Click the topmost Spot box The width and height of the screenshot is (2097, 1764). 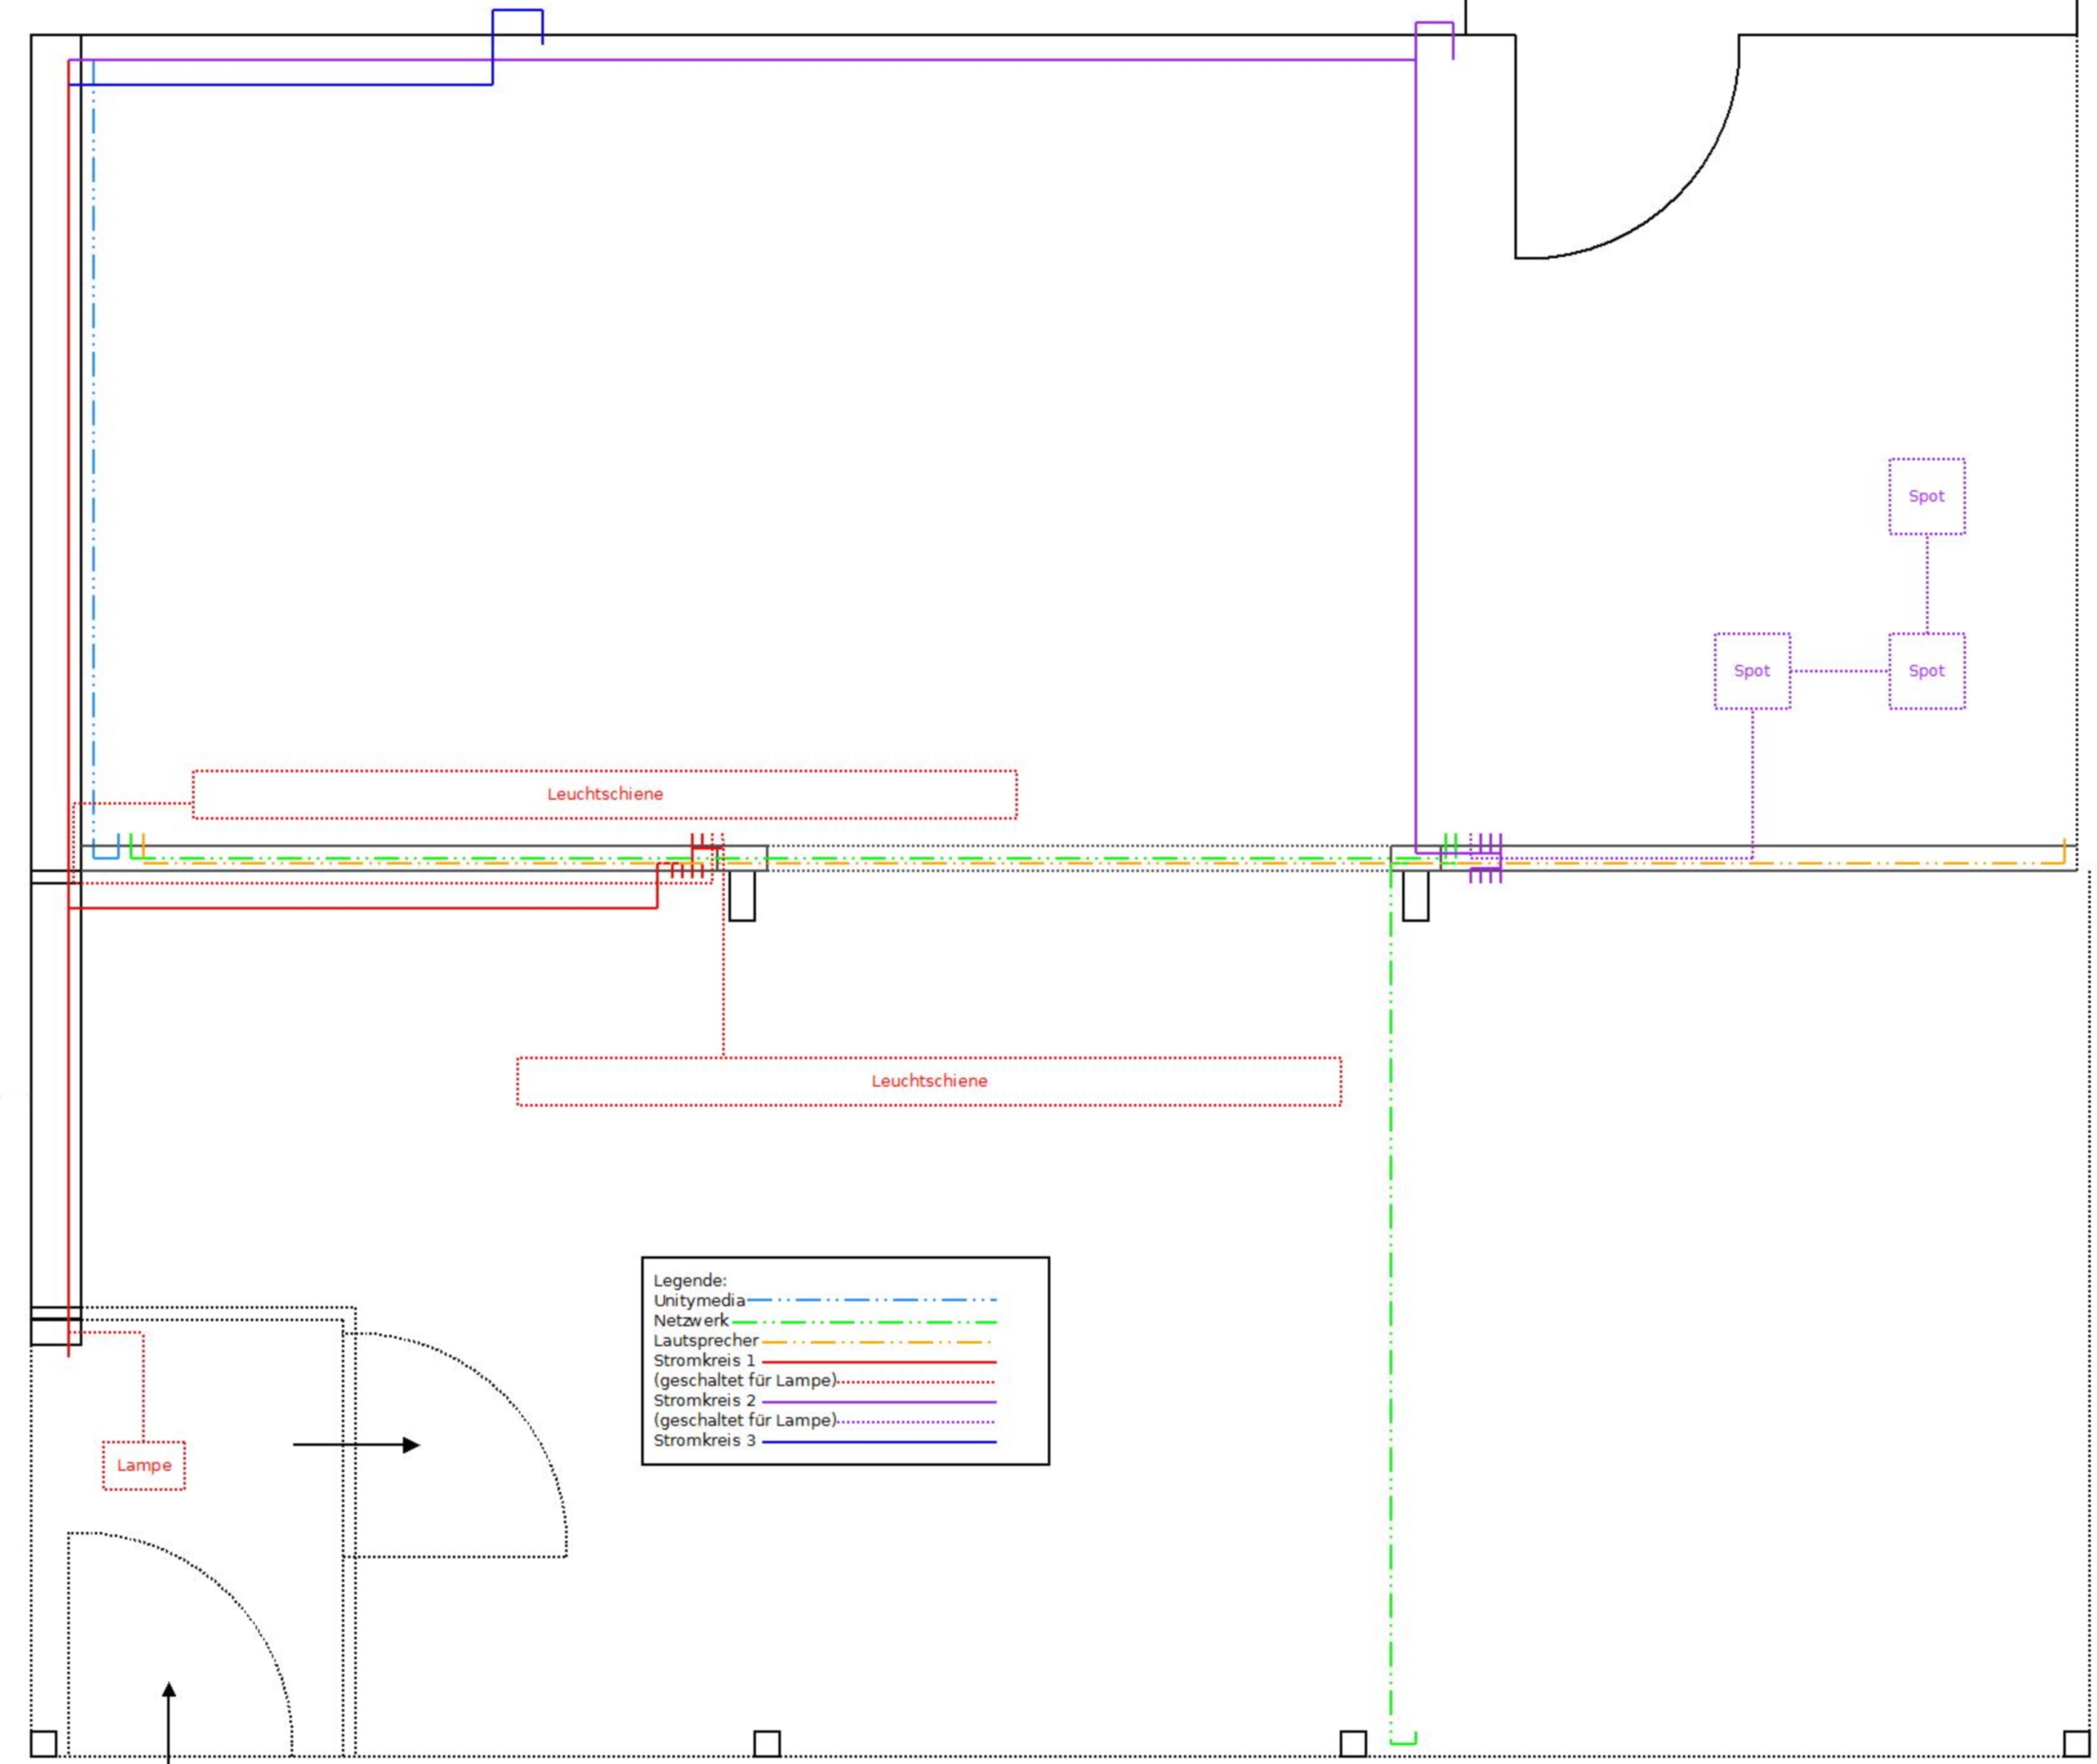1926,496
